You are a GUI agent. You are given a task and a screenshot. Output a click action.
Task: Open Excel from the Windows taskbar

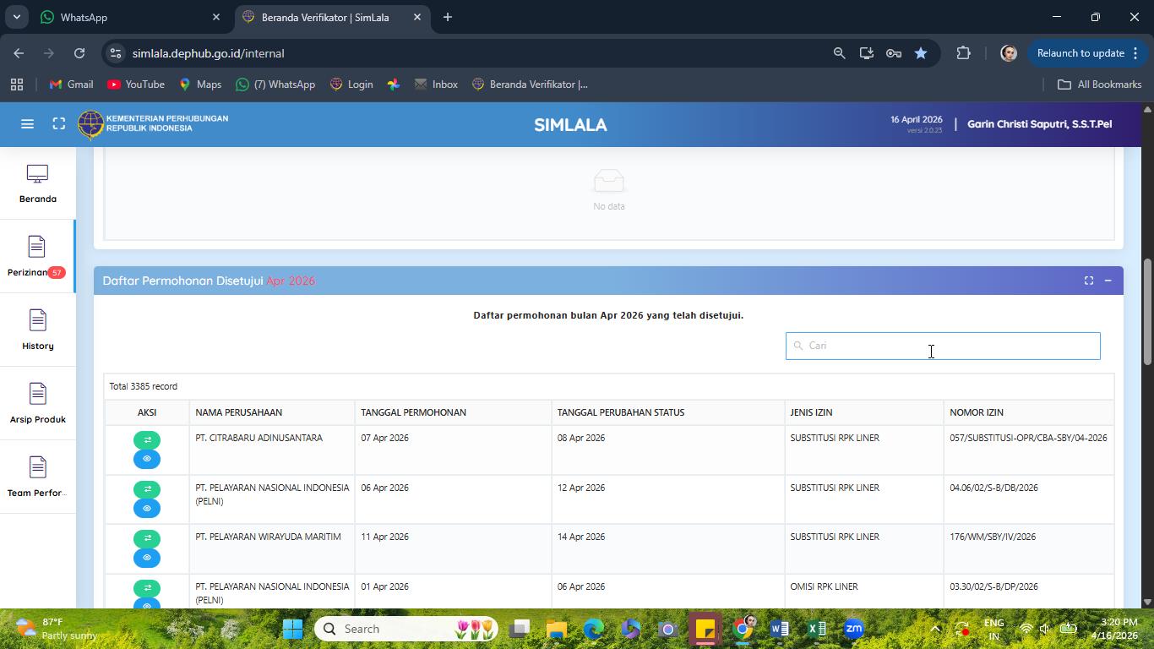[817, 629]
